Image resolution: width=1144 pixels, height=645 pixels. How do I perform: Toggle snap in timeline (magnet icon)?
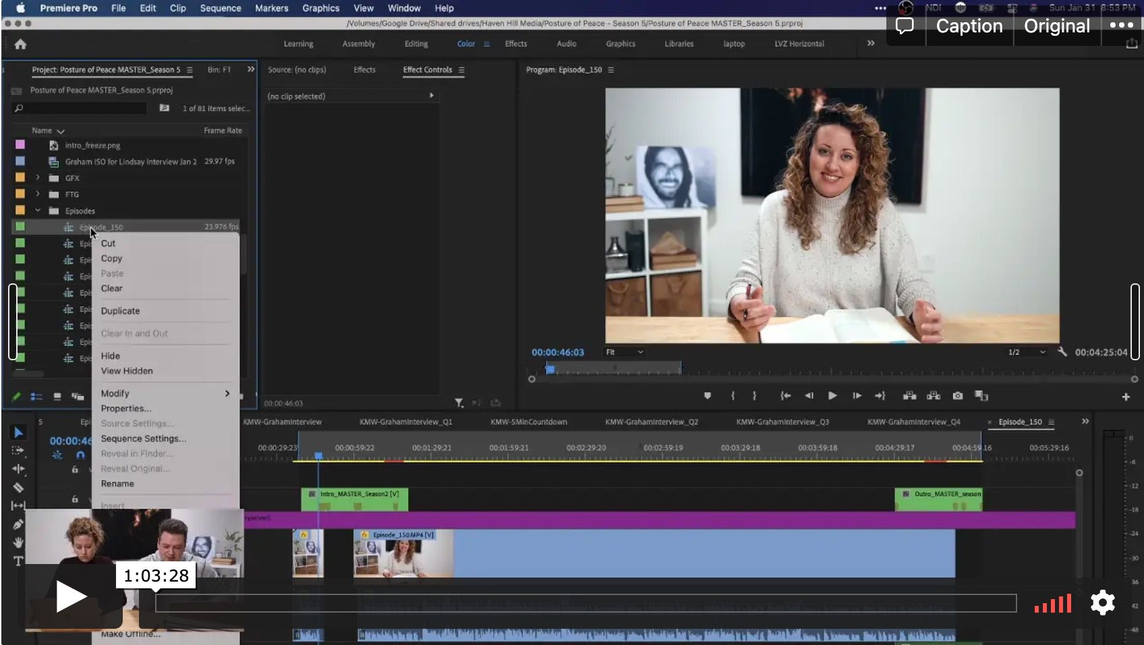point(80,455)
